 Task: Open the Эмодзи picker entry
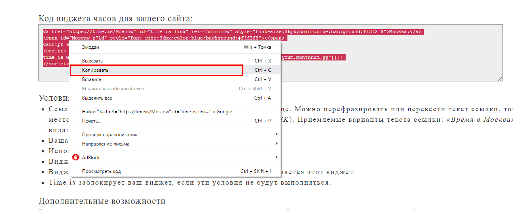90,47
